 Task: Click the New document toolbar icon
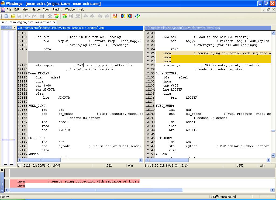tap(6, 16)
